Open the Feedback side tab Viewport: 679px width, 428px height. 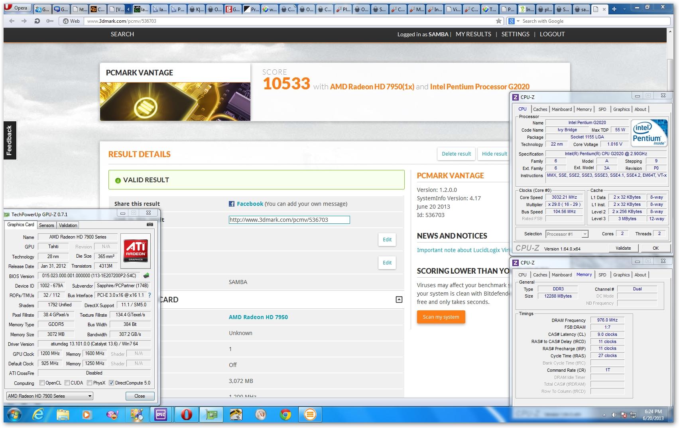(10, 140)
